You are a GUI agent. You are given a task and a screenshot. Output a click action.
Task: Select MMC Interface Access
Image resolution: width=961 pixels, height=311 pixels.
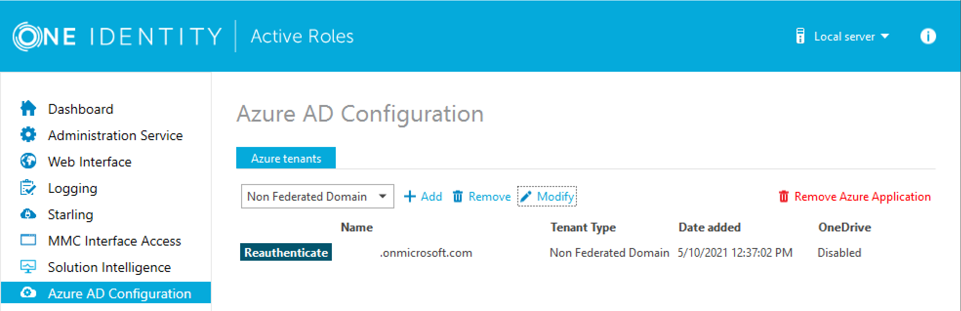[x=115, y=241]
